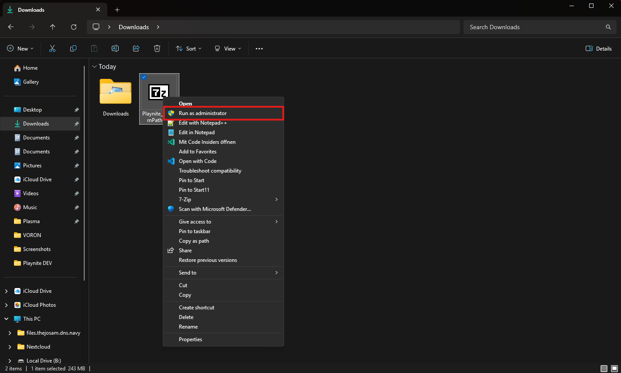
Task: Select the Rename icon in the toolbar
Action: tap(115, 48)
